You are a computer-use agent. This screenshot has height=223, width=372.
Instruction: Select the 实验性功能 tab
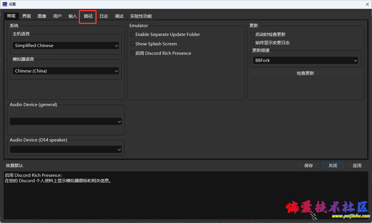[141, 16]
